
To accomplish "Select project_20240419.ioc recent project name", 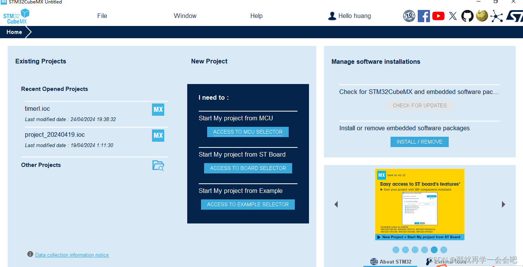I will pos(55,135).
